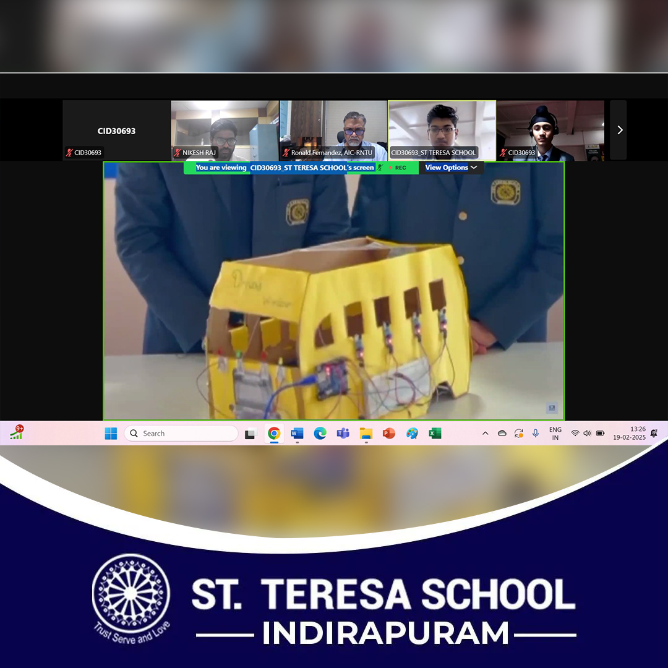Select Ronald Fernandez's video thumbnail
668x668 pixels.
pos(333,130)
